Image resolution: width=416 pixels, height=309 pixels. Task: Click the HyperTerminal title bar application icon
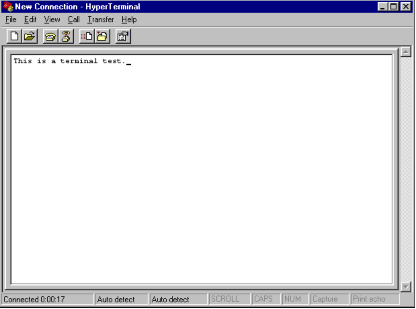[8, 6]
